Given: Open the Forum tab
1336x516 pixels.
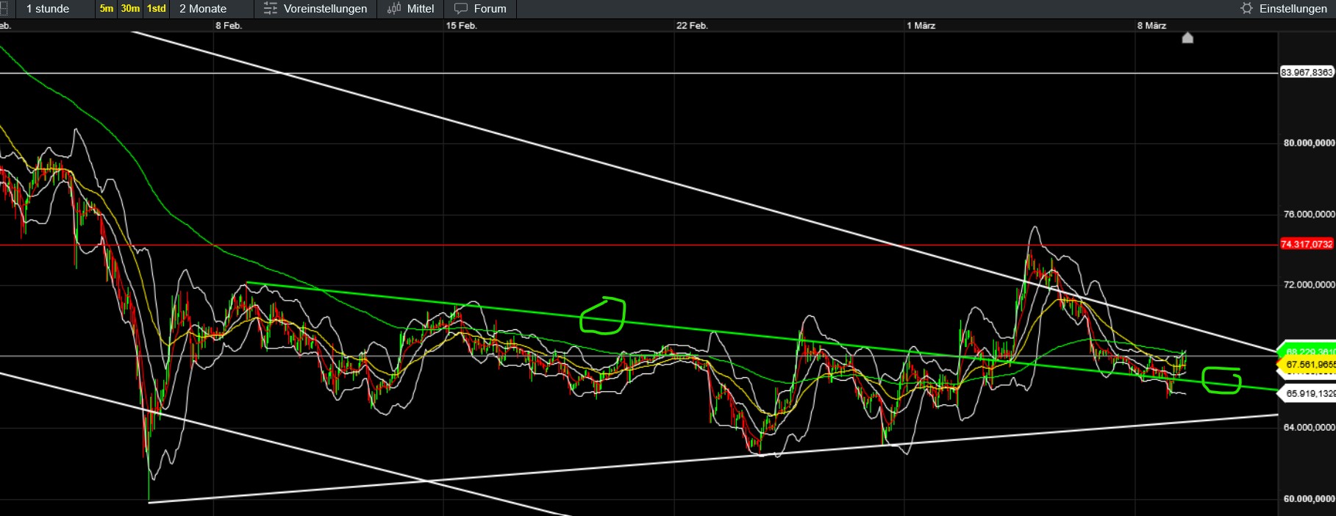Looking at the screenshot, I should tap(490, 9).
